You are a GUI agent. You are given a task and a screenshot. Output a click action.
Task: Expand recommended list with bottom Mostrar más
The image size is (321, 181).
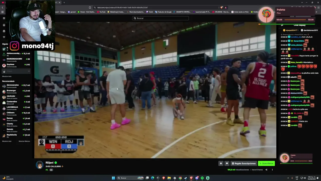(x=7, y=141)
